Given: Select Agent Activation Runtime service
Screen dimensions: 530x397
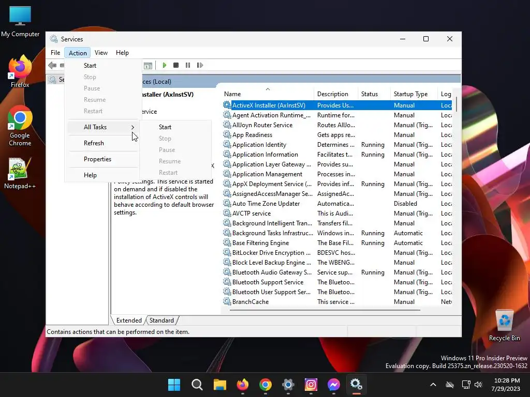Looking at the screenshot, I should point(337,115).
